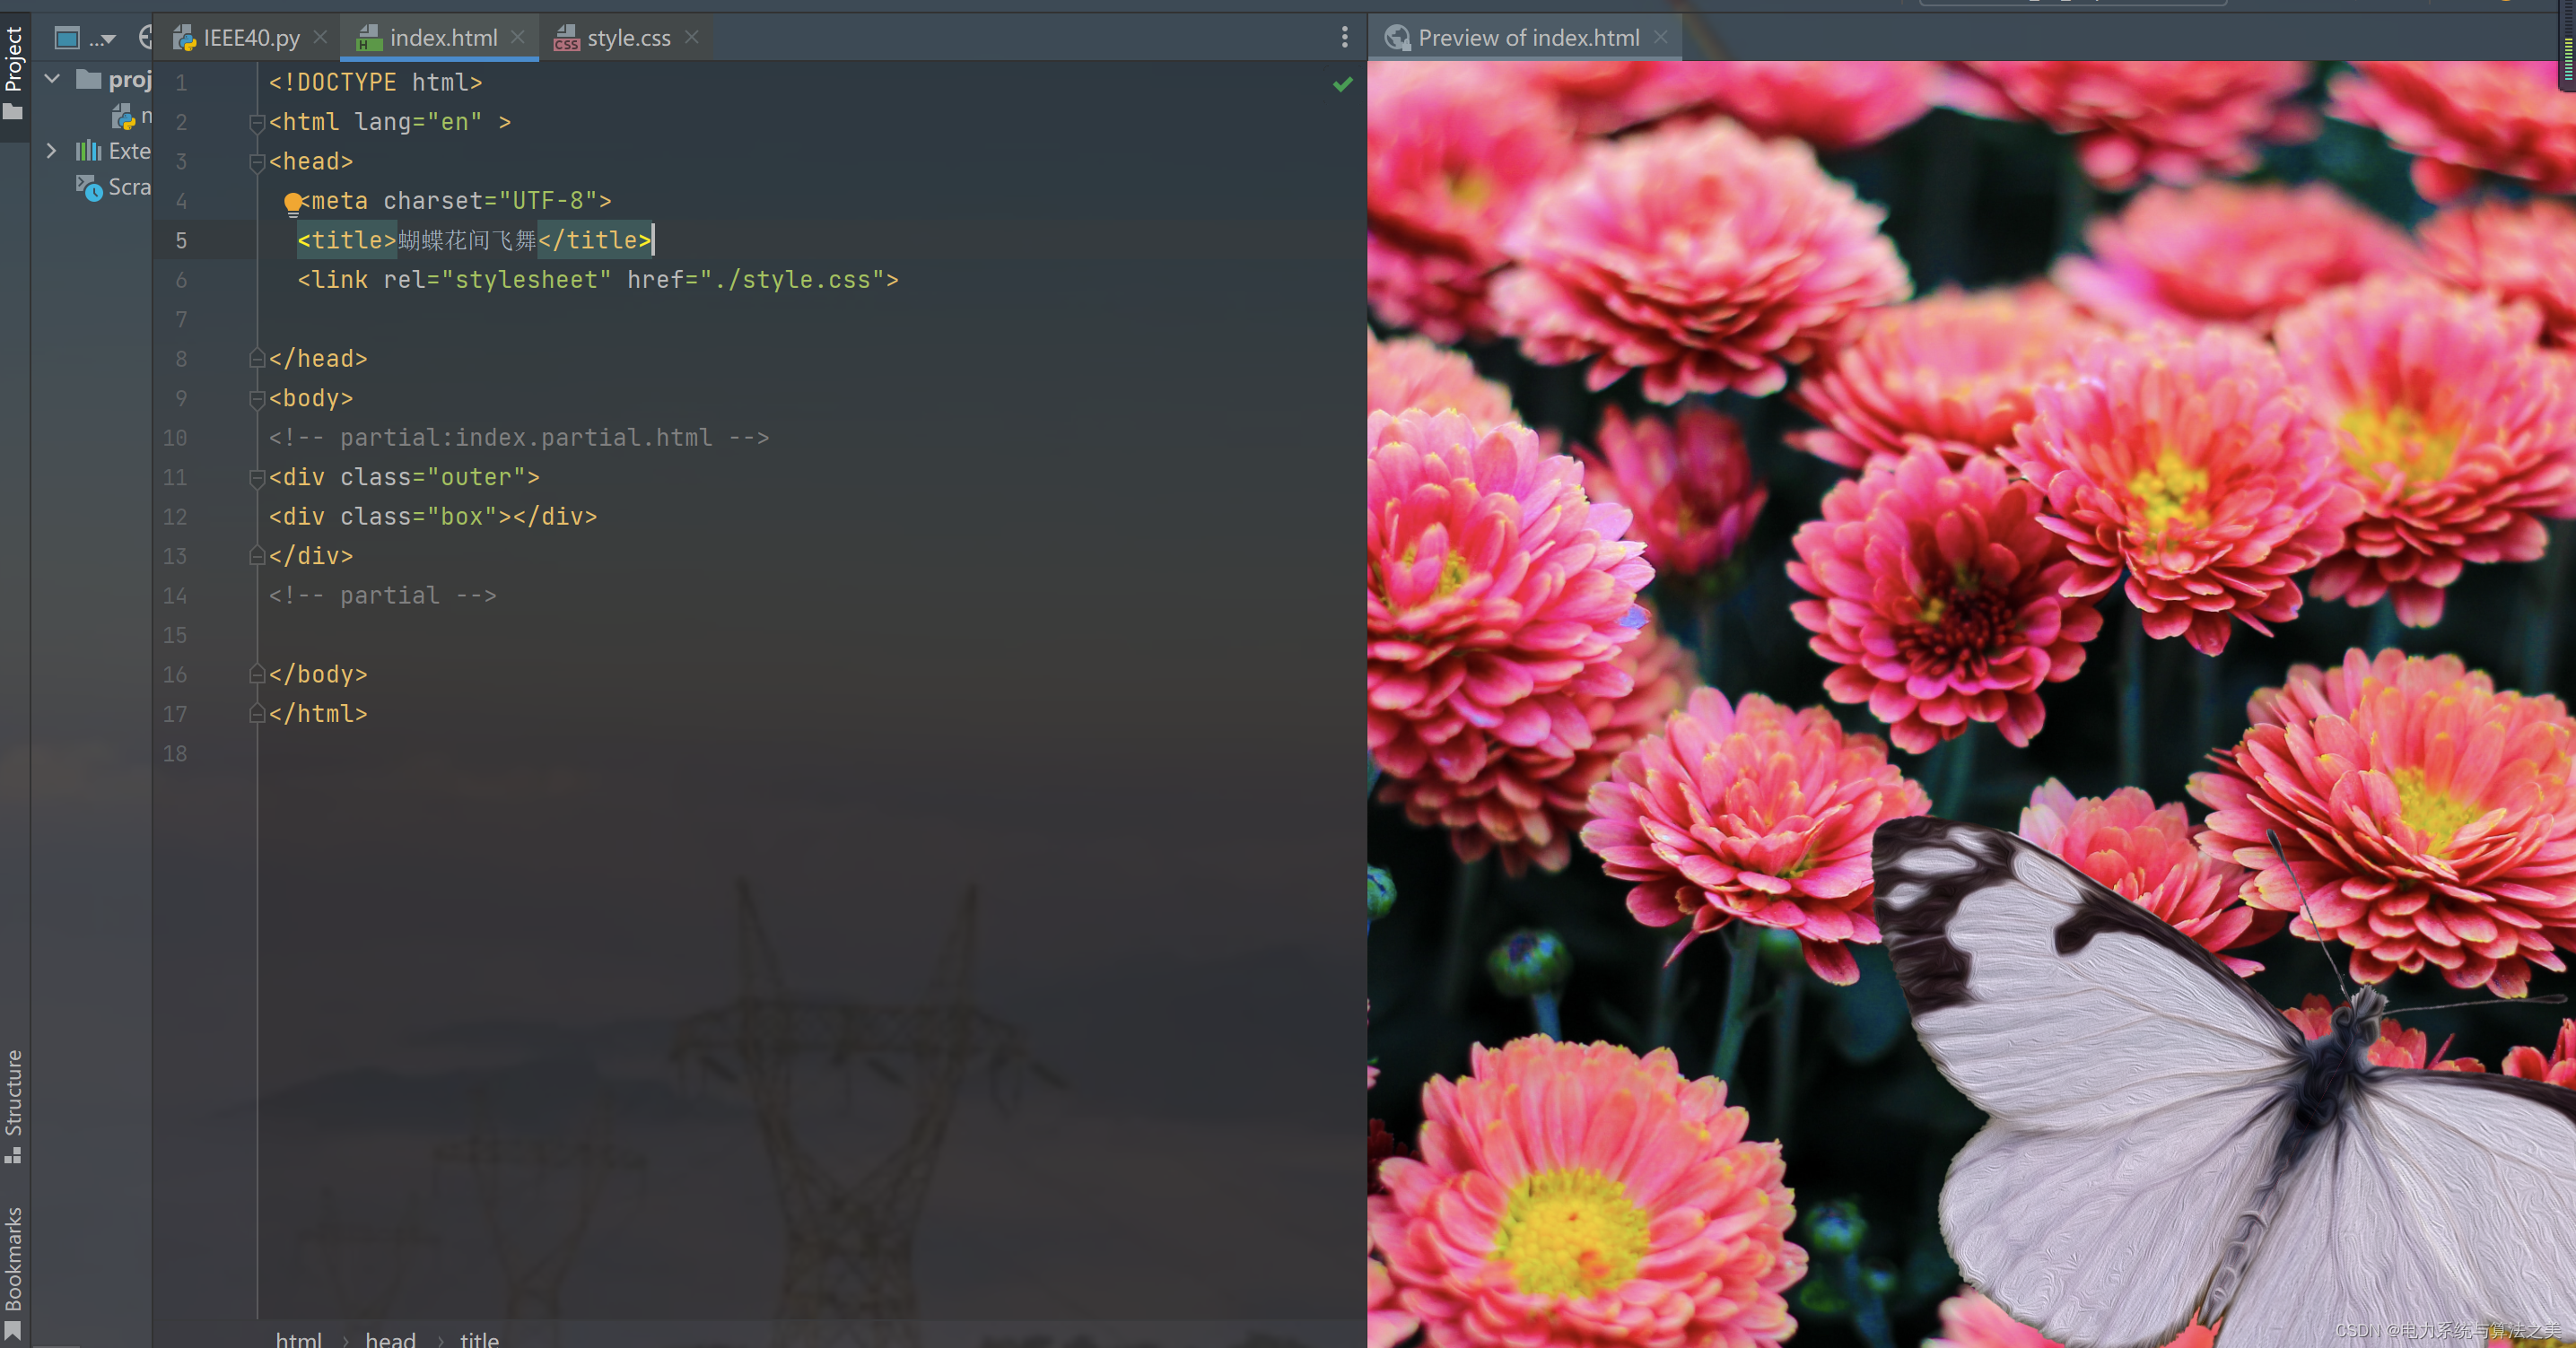Click the Python icon on IEEE40.py tab
This screenshot has width=2576, height=1348.
click(x=184, y=38)
